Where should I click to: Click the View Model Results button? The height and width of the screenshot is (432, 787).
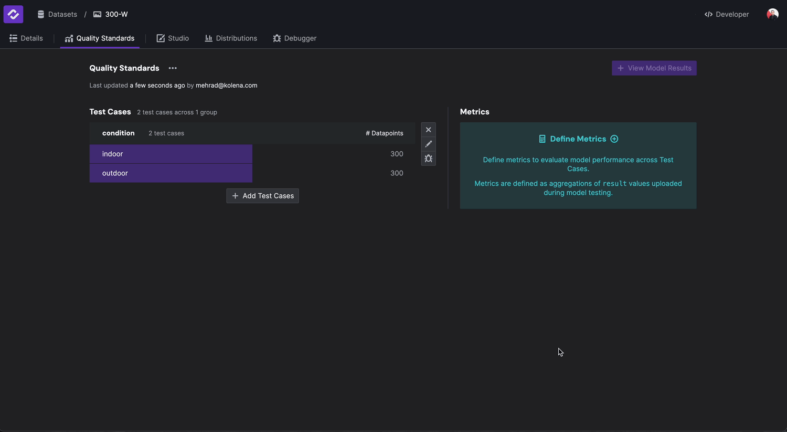654,68
